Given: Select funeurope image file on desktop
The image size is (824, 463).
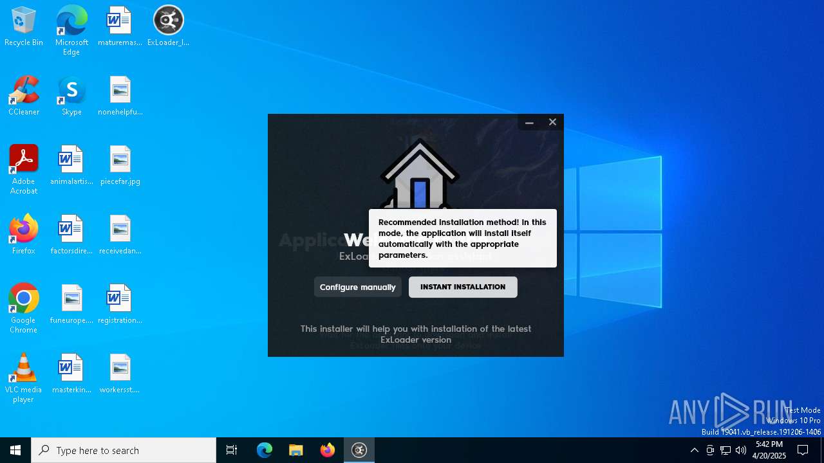Looking at the screenshot, I should coord(71,305).
